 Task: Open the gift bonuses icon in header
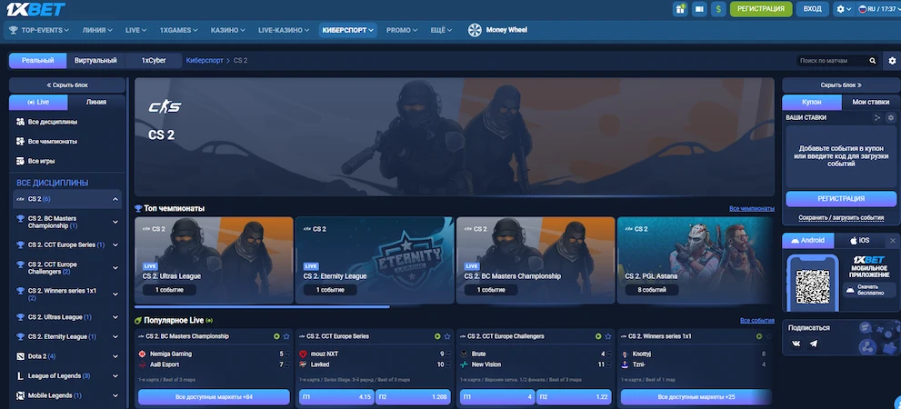tap(680, 8)
